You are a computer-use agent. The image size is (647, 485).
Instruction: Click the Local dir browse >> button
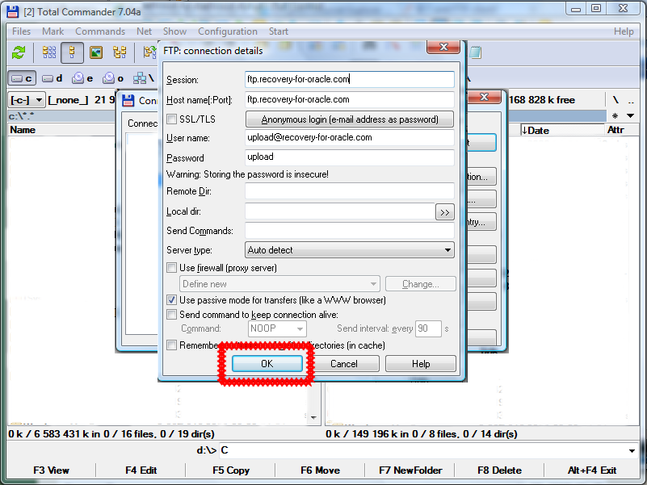(x=445, y=212)
